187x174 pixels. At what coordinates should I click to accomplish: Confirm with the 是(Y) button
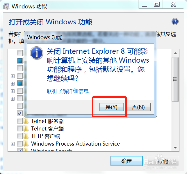click(x=111, y=107)
